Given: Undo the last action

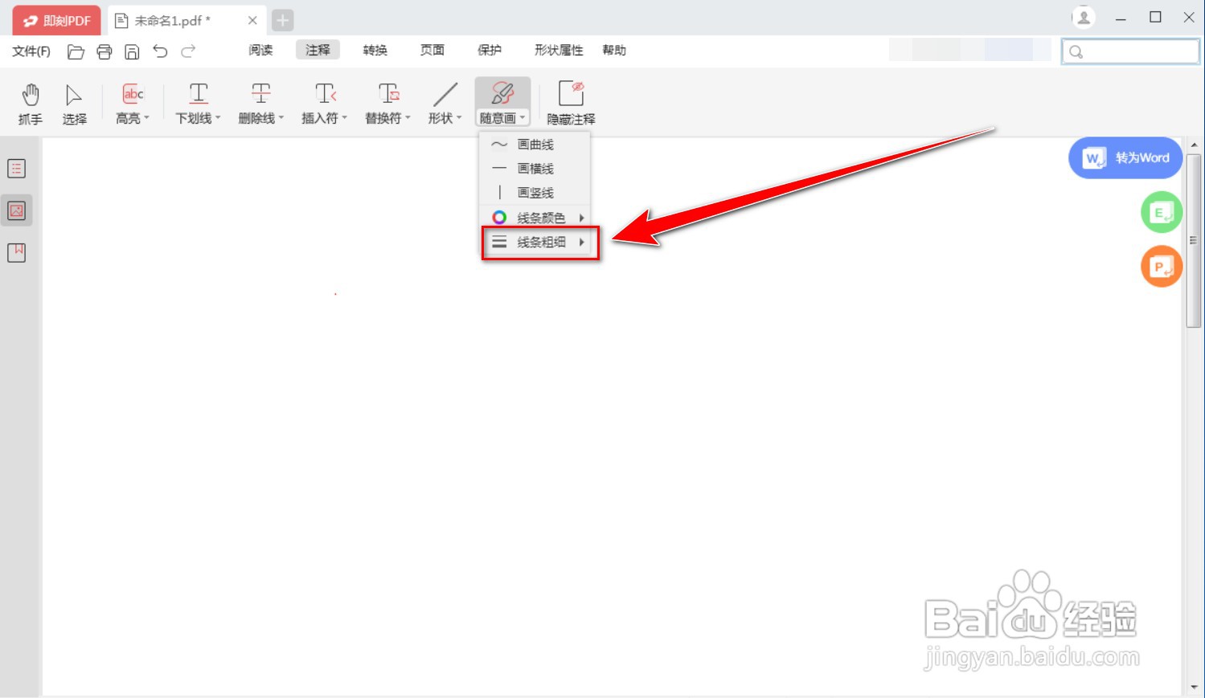Looking at the screenshot, I should 160,51.
